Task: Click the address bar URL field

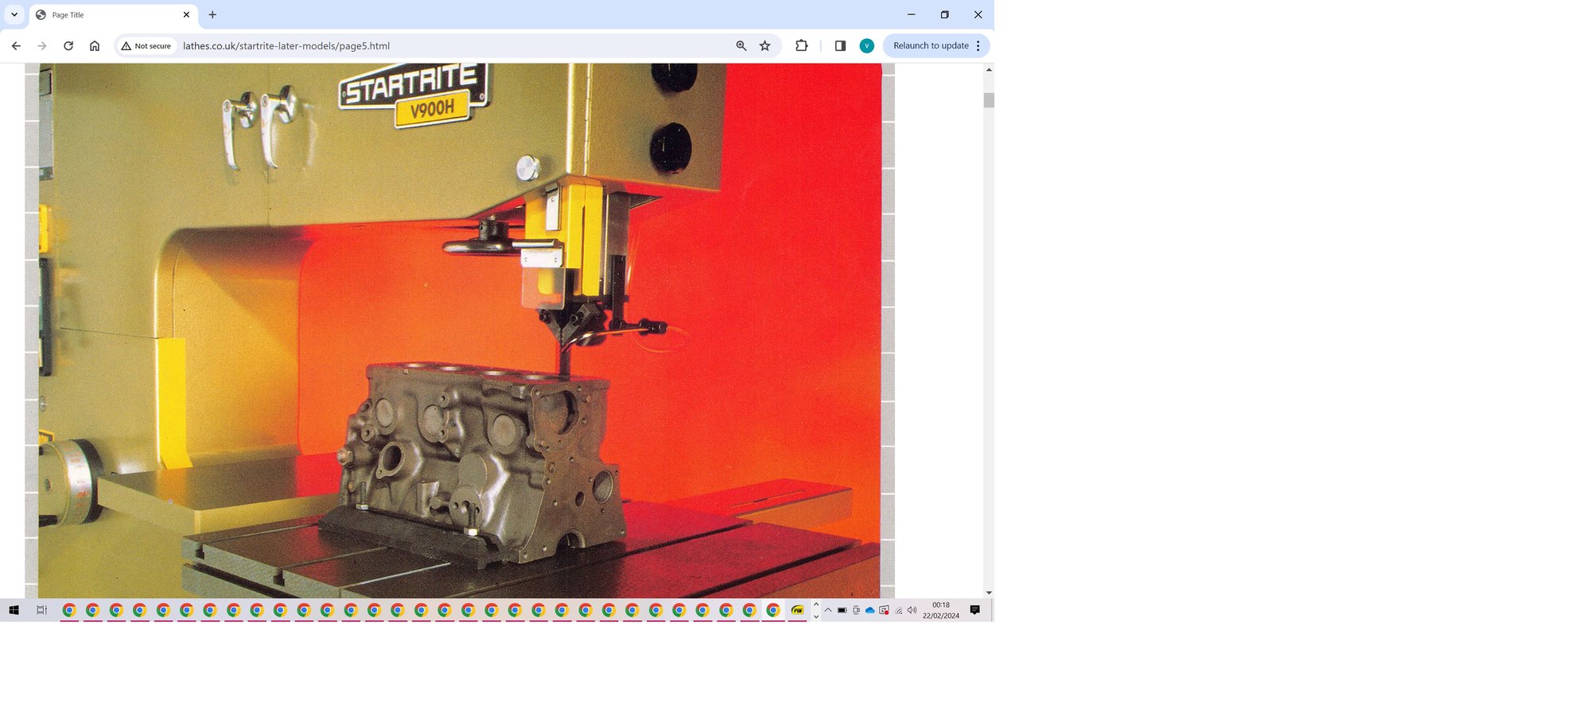Action: [x=445, y=46]
